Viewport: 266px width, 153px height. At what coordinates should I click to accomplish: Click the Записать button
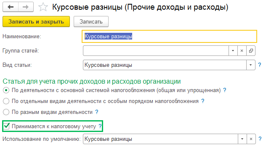coord(91,21)
